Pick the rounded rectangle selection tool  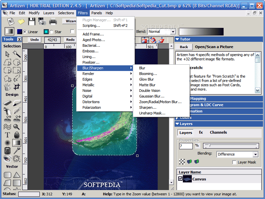[x=7, y=70]
